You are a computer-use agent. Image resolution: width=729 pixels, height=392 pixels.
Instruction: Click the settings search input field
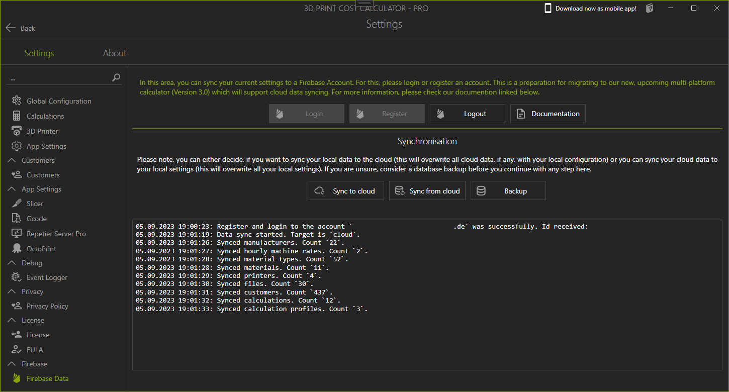click(x=59, y=78)
